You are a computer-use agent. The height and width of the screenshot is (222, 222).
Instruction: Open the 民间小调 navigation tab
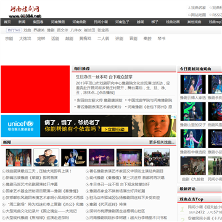pos(101,22)
